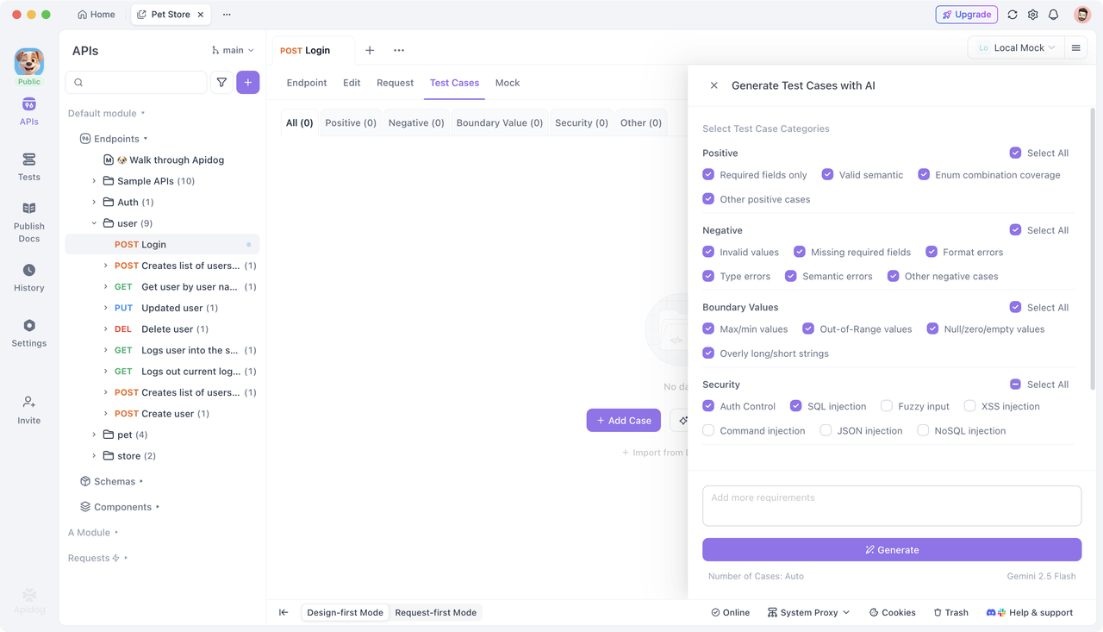Enable the Fuzzy input checkbox
The image size is (1103, 632).
[x=886, y=405]
